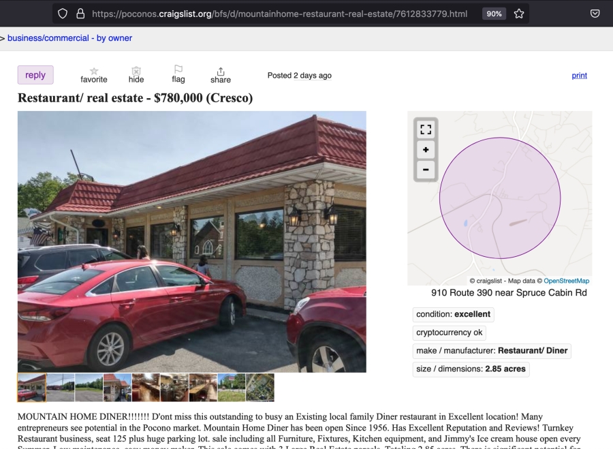Open the share icon options
This screenshot has height=449, width=613.
[x=221, y=72]
